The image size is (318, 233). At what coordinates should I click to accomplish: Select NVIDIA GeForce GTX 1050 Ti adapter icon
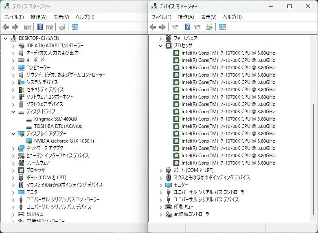point(29,141)
